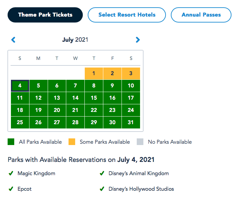Click the green checkmark beside Epcot
The height and width of the screenshot is (199, 247).
pos(11,189)
